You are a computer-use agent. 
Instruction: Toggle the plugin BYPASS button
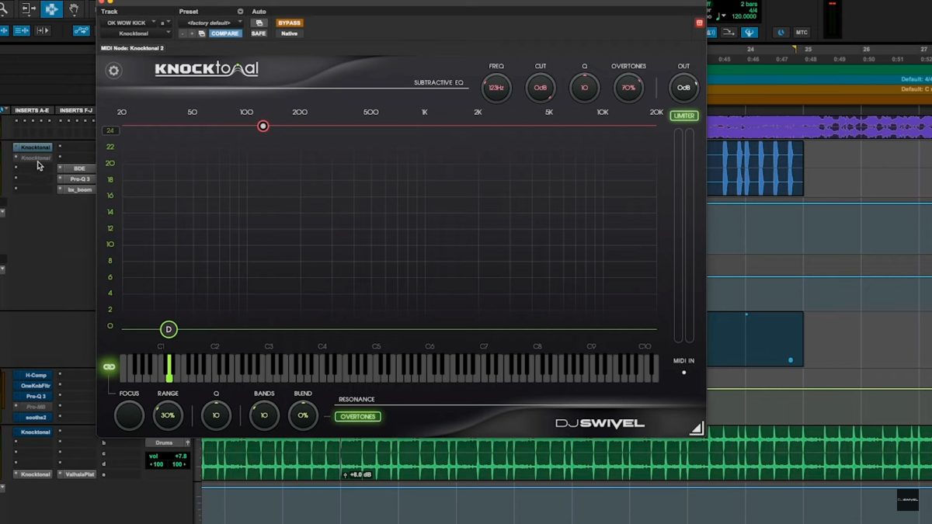290,23
